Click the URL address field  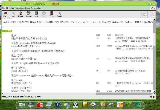pyautogui.click(x=79, y=8)
